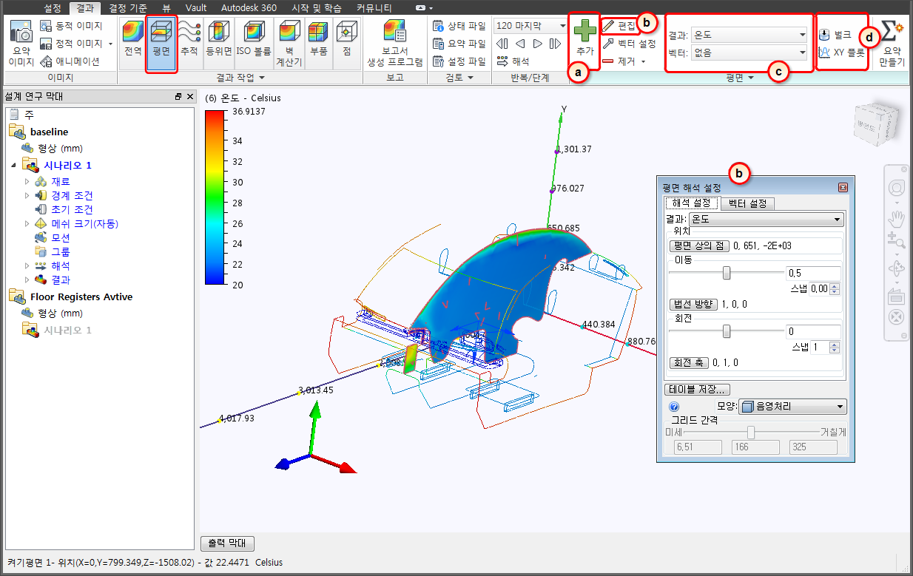913x576 pixels.
Task: Open the 결과 dropdown in settings dialog
Action: [766, 220]
